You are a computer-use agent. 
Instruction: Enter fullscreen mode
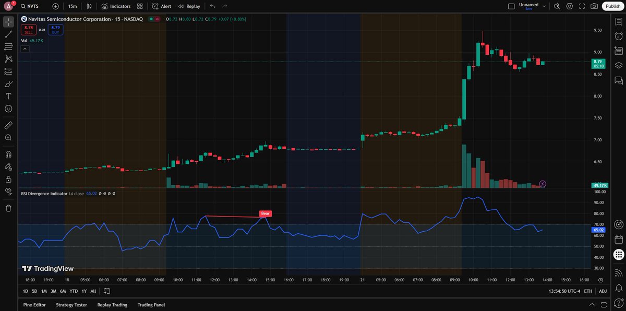point(582,6)
